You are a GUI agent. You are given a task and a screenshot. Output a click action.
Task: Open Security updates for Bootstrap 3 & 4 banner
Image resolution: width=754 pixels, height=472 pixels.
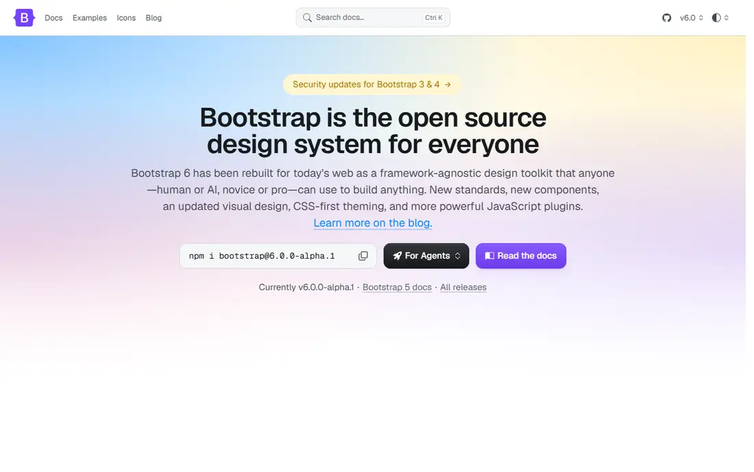(x=372, y=84)
